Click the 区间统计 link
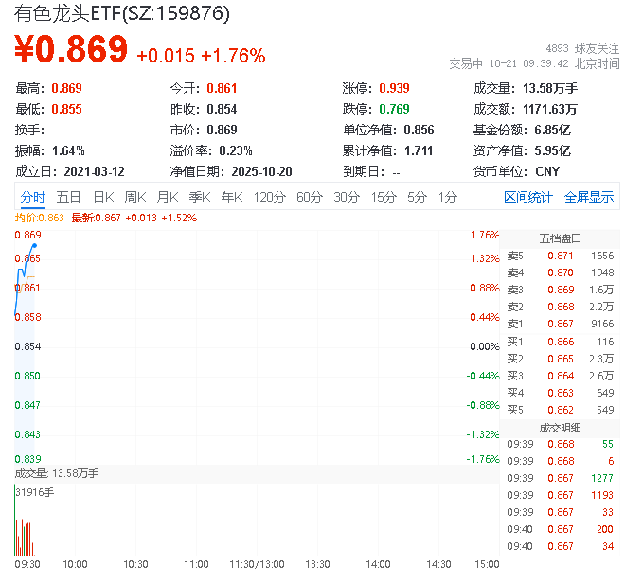Image resolution: width=625 pixels, height=582 pixels. pos(528,197)
